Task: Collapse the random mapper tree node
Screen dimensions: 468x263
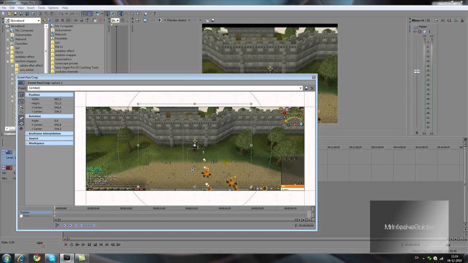Action: [8, 61]
